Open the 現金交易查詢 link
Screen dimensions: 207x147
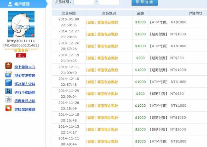click(24, 75)
